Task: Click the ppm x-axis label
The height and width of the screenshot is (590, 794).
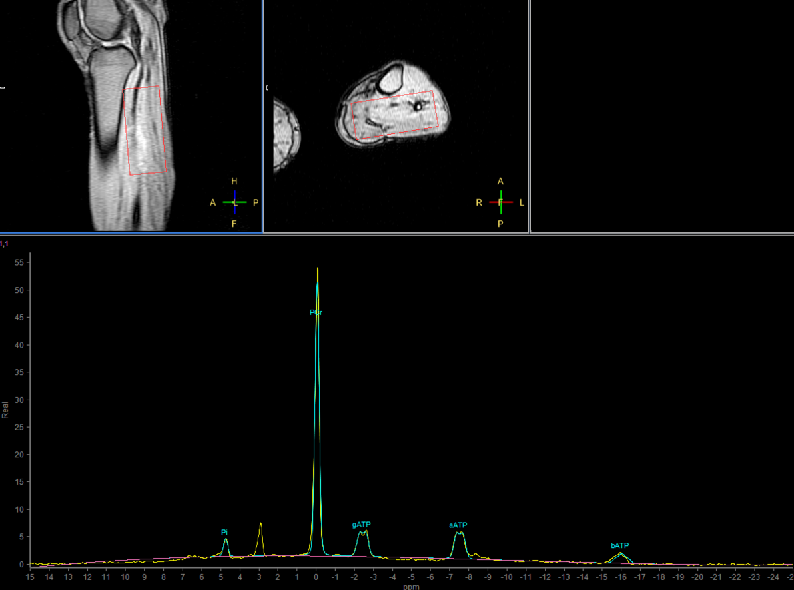Action: pyautogui.click(x=410, y=587)
